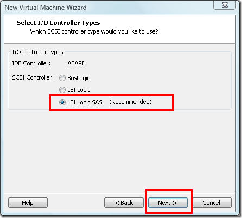Click the Select I/O Controller Types heading
This screenshot has width=242, height=218.
(59, 23)
